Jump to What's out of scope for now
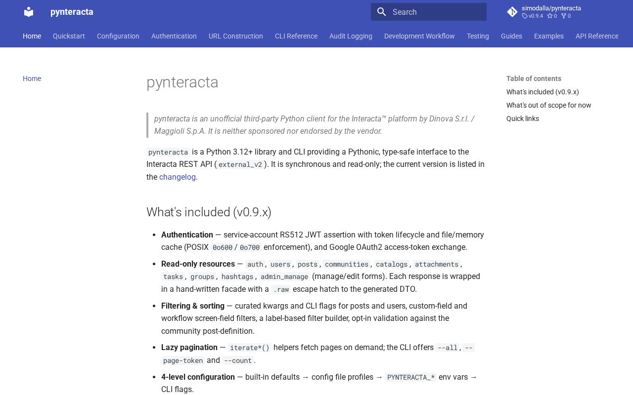Screen dimensions: 633x395 pyautogui.click(x=549, y=105)
